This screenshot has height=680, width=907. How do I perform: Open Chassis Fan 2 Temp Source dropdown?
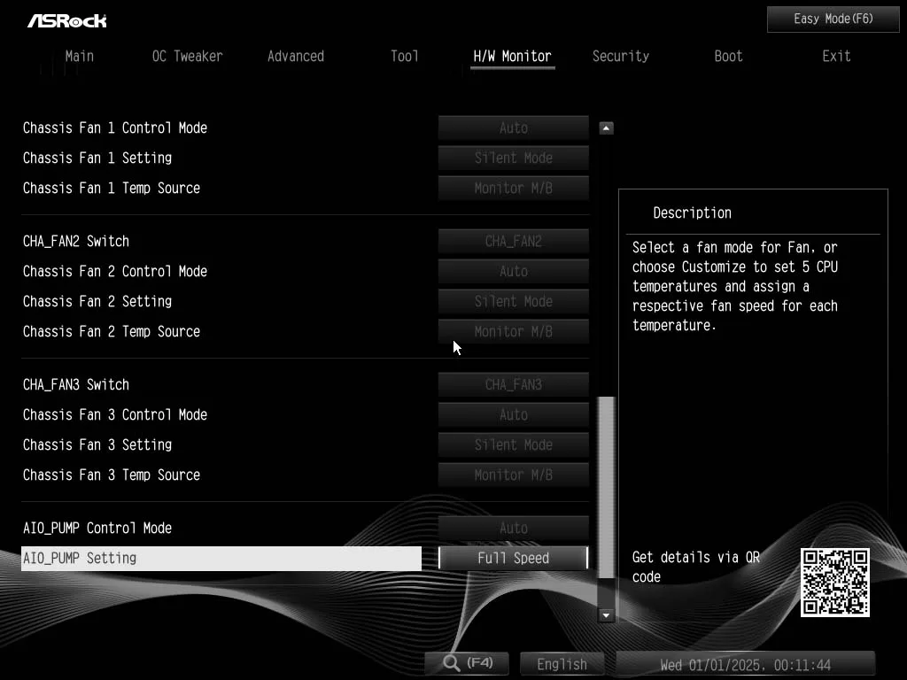(x=514, y=331)
